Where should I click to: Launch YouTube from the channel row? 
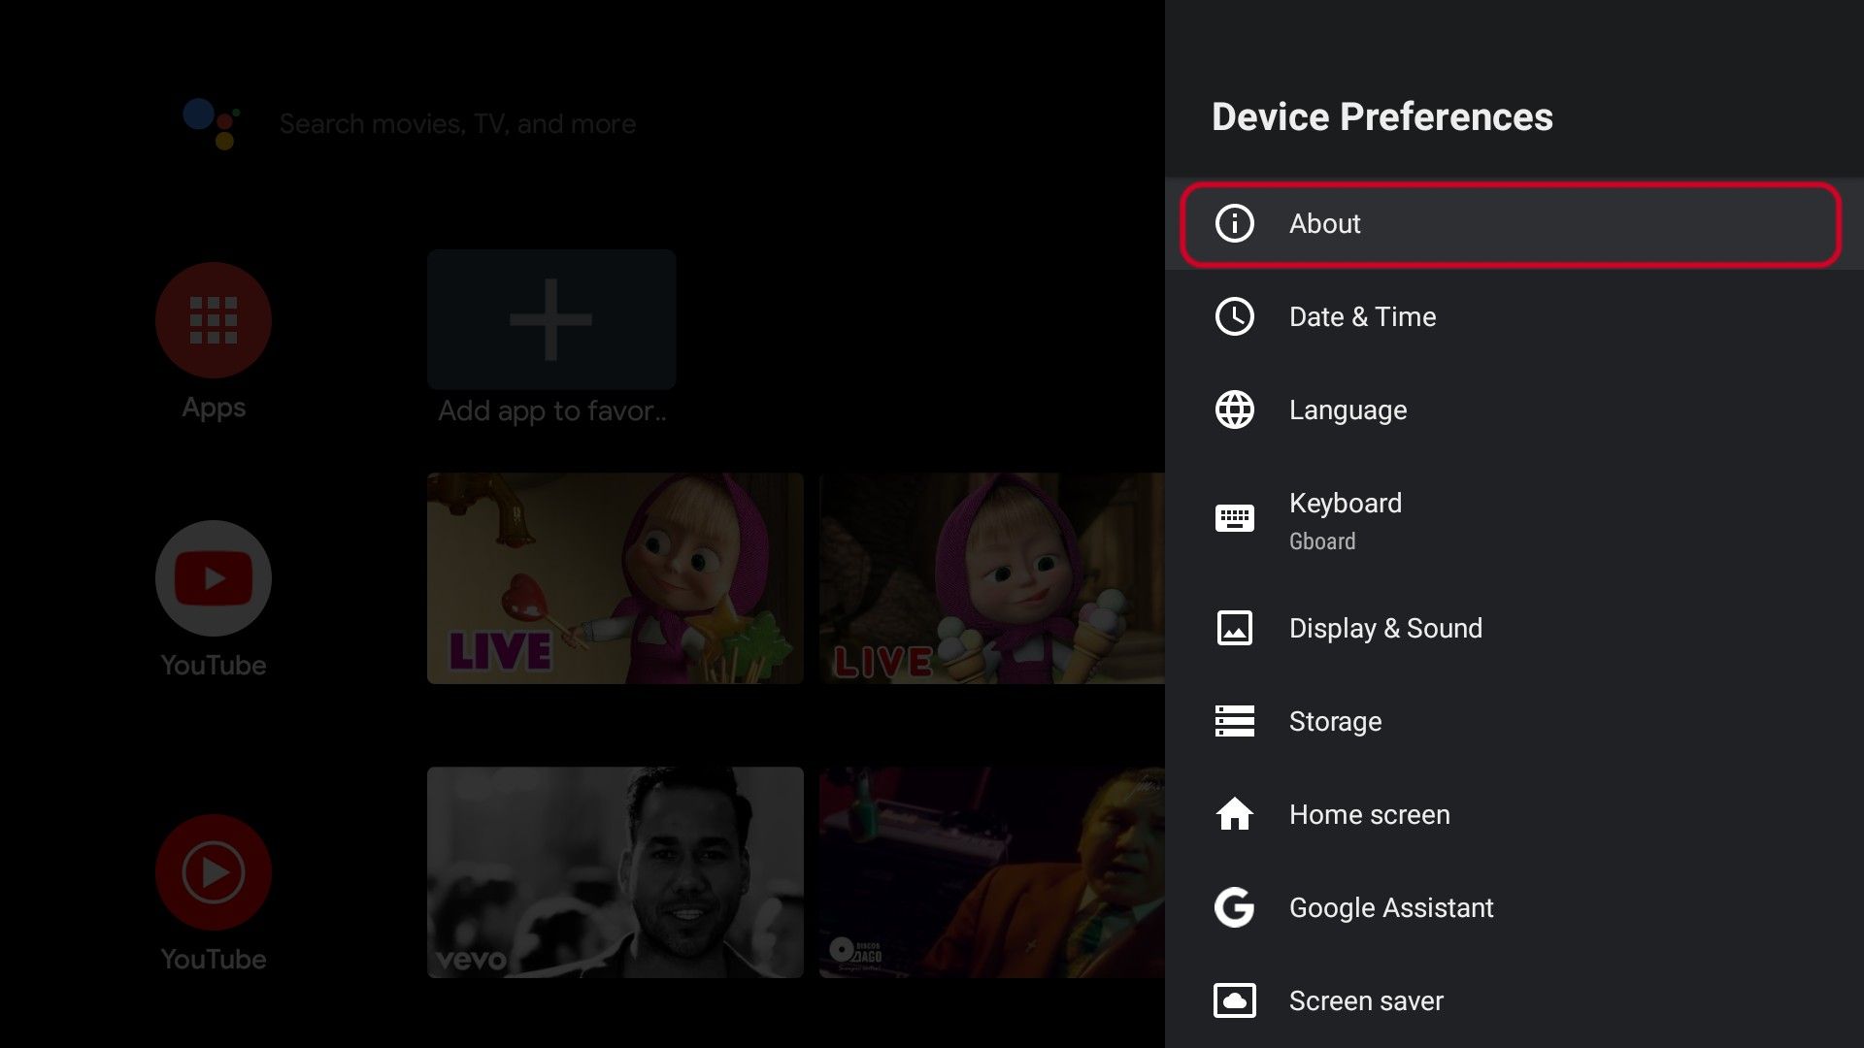click(x=213, y=577)
